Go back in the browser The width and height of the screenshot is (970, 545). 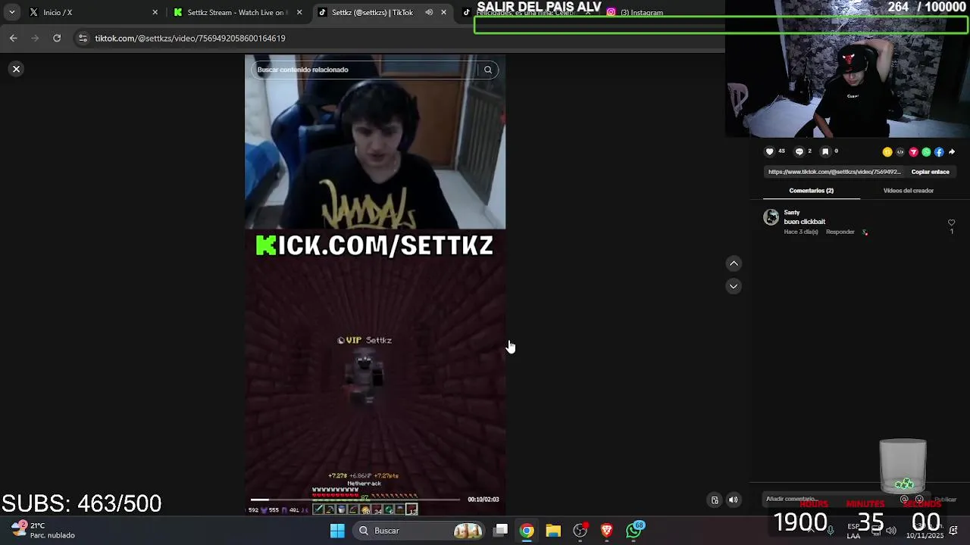pyautogui.click(x=13, y=38)
